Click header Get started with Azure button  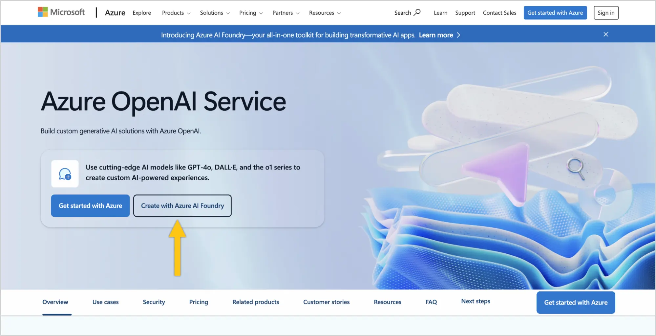click(x=555, y=13)
